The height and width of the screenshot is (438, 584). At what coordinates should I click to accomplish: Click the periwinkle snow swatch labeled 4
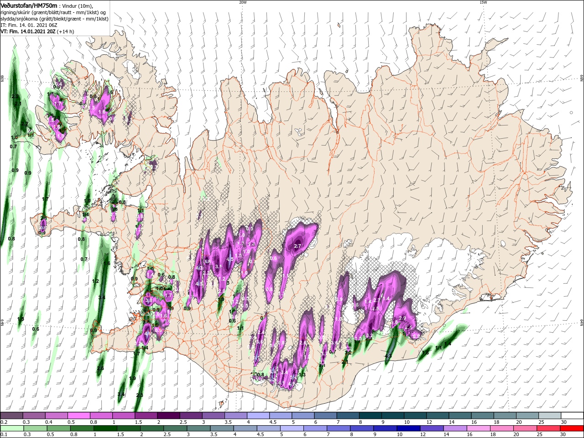pos(258,416)
